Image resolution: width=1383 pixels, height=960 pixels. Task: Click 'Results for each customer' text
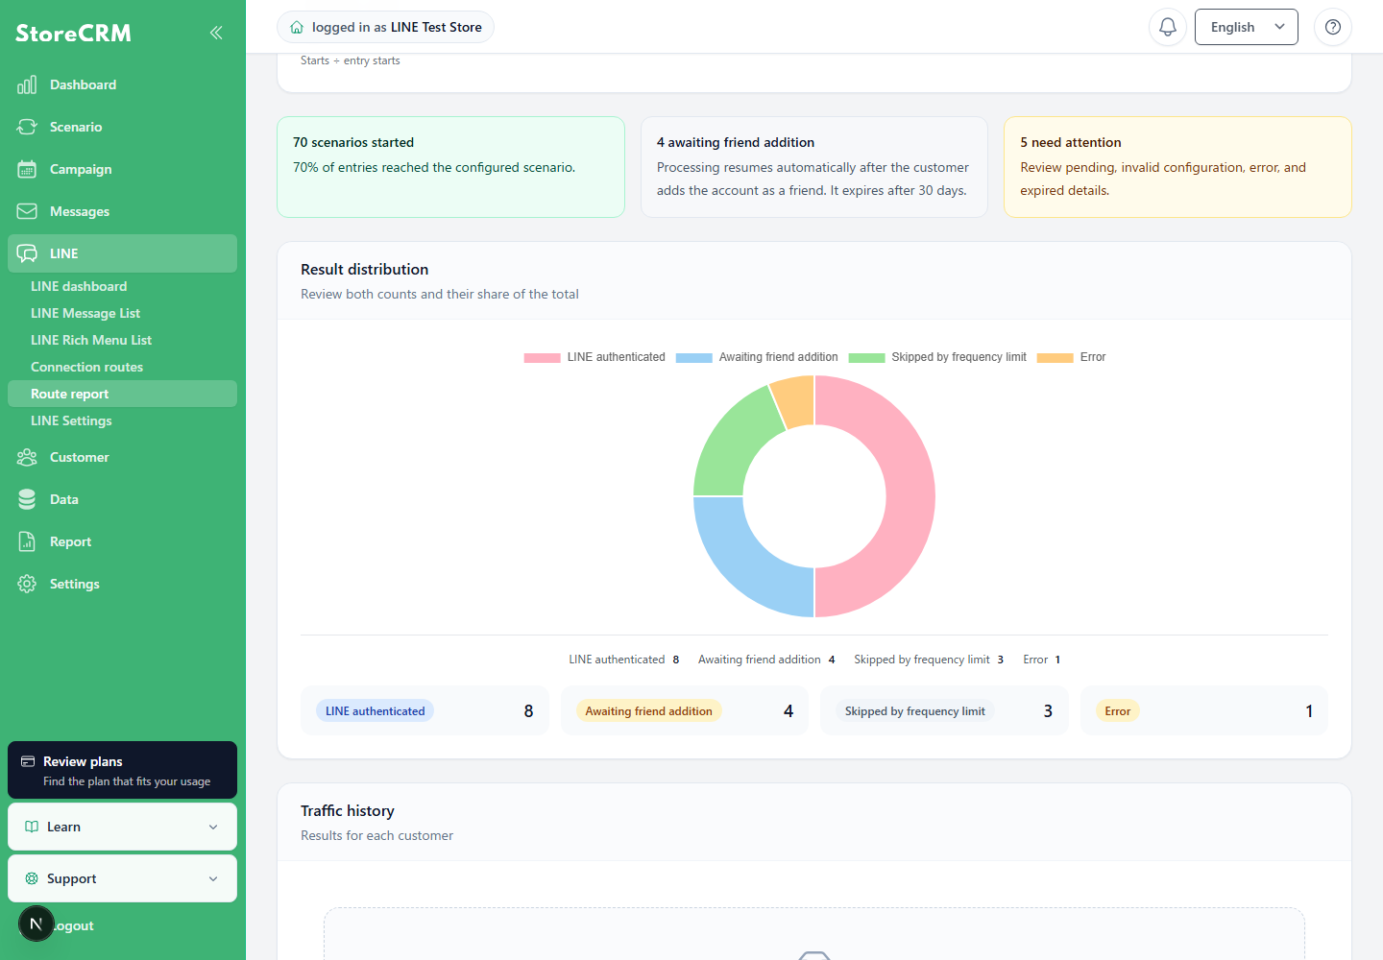coord(376,835)
